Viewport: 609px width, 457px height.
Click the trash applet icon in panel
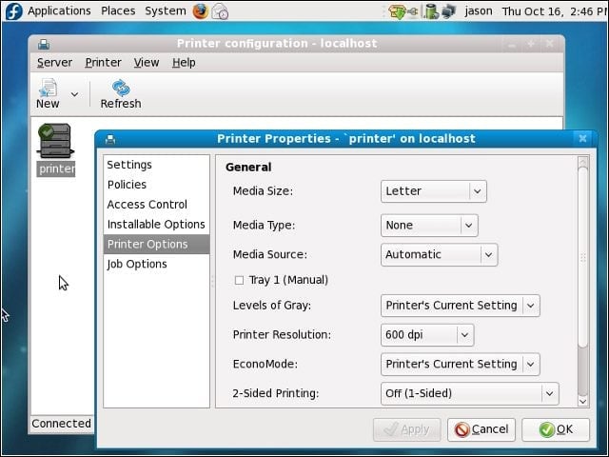[x=431, y=11]
